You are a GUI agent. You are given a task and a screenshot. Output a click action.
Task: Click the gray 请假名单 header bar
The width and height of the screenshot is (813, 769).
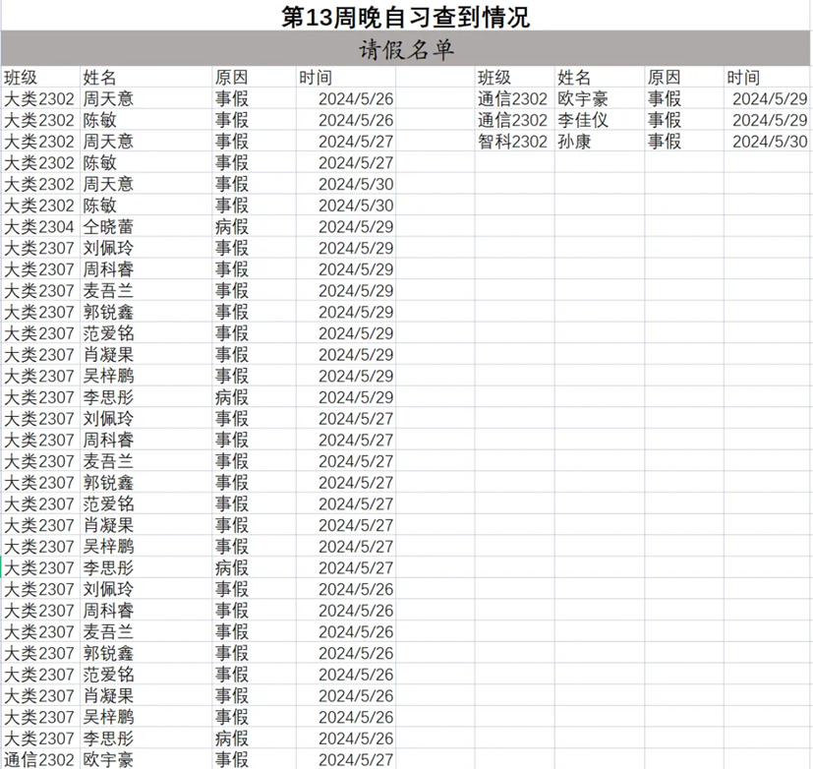click(407, 50)
